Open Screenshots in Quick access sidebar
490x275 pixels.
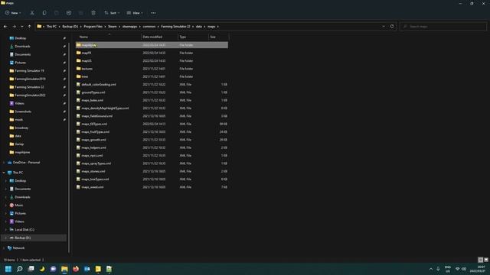23,112
